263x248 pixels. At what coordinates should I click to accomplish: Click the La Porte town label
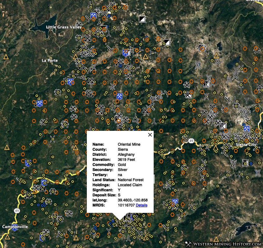click(x=50, y=60)
